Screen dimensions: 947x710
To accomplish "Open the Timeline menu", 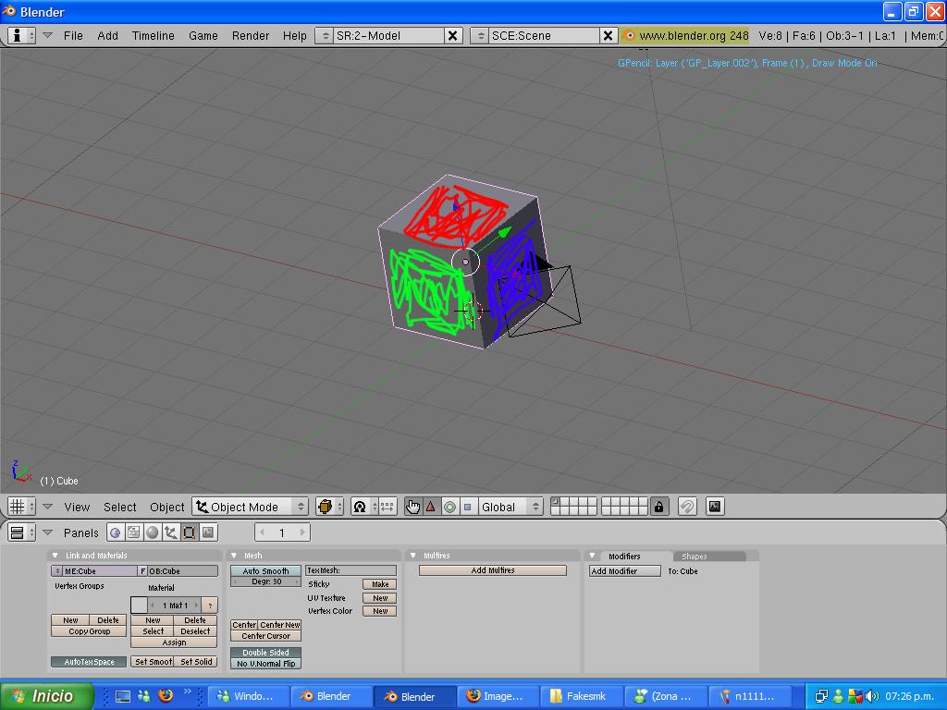I will tap(153, 36).
